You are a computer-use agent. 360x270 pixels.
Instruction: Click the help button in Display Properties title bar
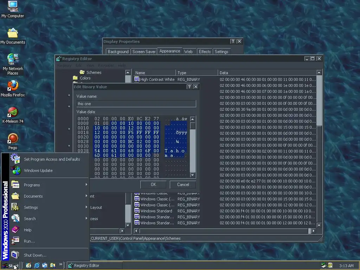coord(233,41)
